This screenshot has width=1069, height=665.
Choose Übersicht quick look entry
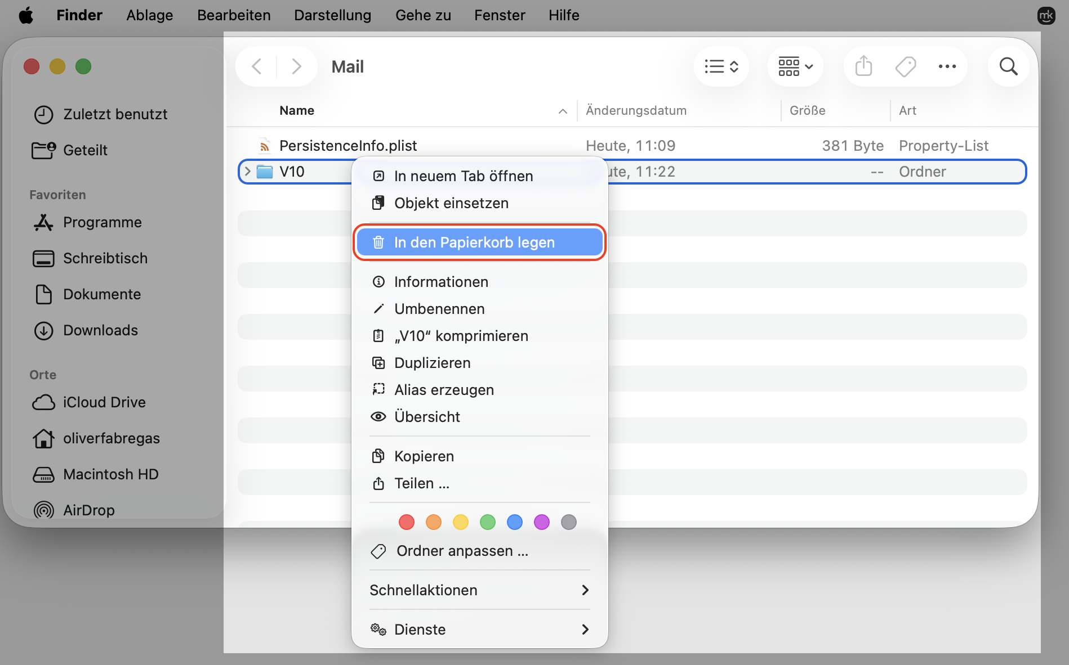480,417
